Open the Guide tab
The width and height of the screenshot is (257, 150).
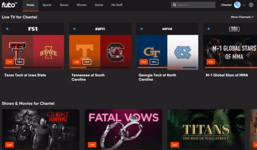[99, 5]
